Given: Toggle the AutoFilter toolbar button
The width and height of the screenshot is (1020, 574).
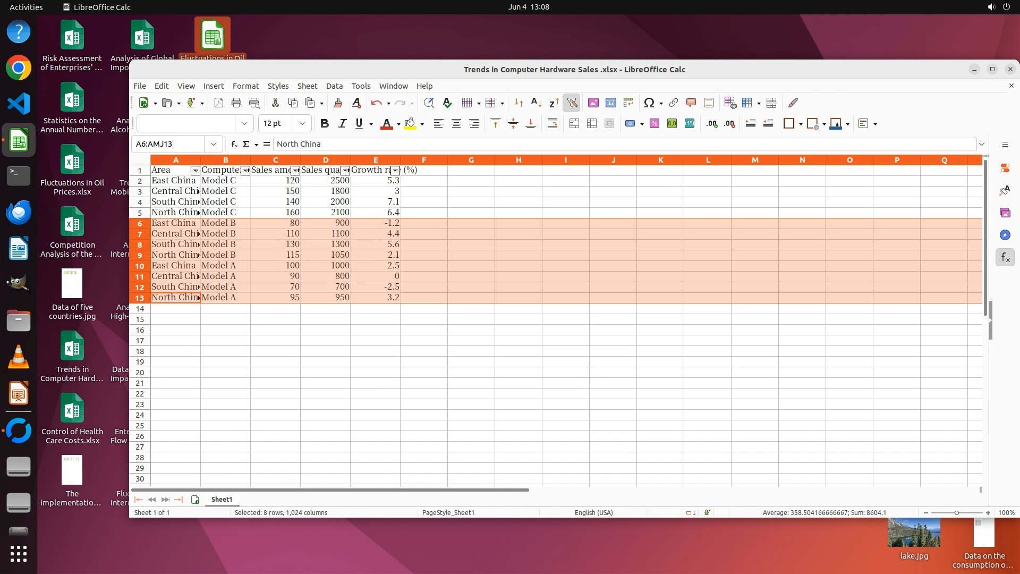Looking at the screenshot, I should point(572,103).
